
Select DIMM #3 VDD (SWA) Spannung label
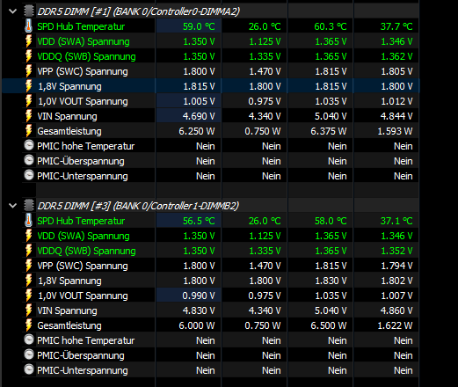pos(84,236)
